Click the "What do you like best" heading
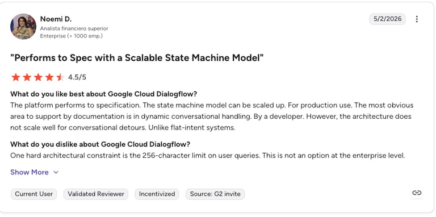The width and height of the screenshot is (436, 217). click(x=104, y=94)
